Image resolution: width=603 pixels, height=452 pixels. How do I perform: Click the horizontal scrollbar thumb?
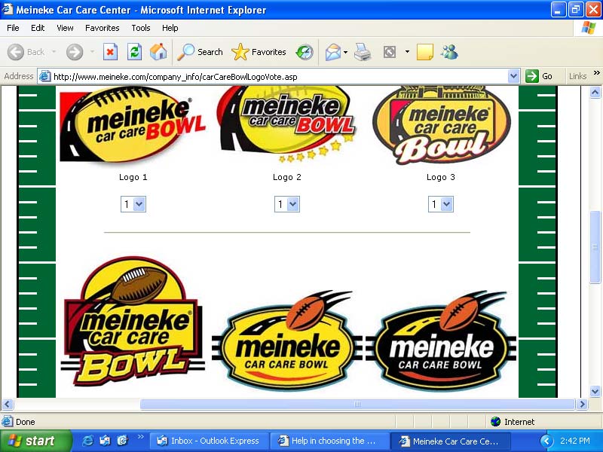click(357, 404)
